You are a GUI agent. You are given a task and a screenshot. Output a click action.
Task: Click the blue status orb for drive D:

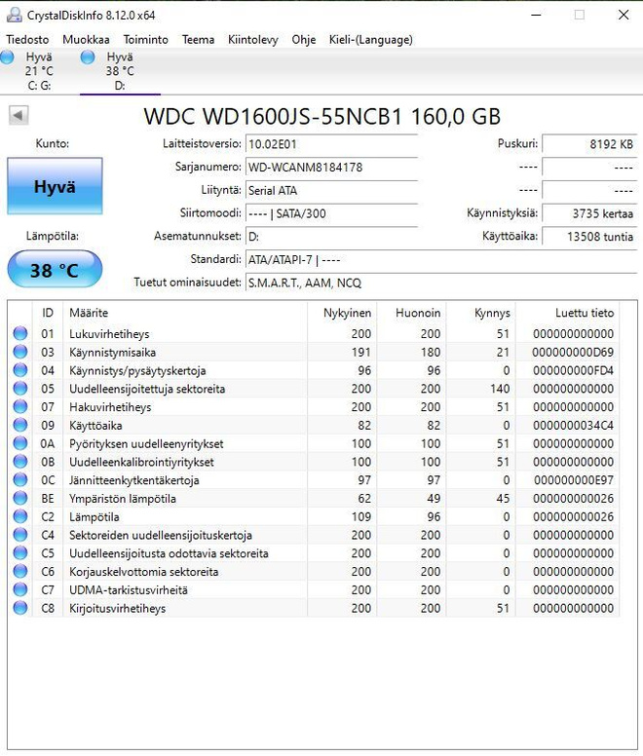(88, 57)
